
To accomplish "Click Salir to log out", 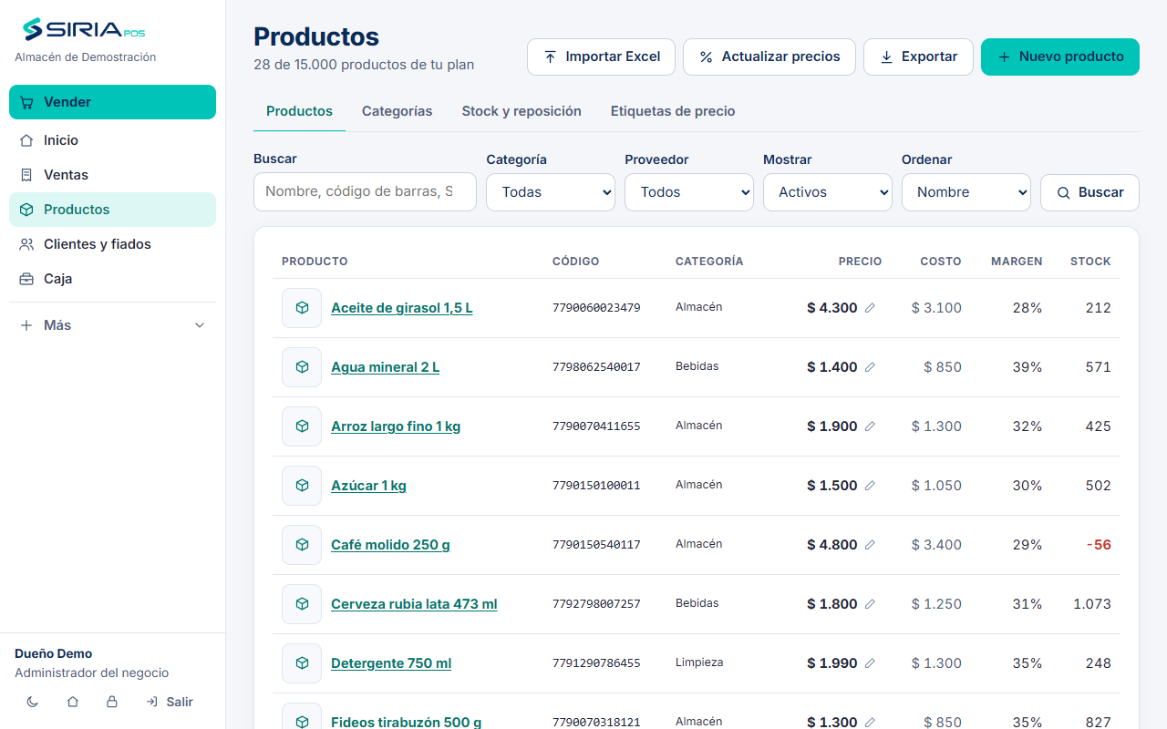I will (170, 702).
